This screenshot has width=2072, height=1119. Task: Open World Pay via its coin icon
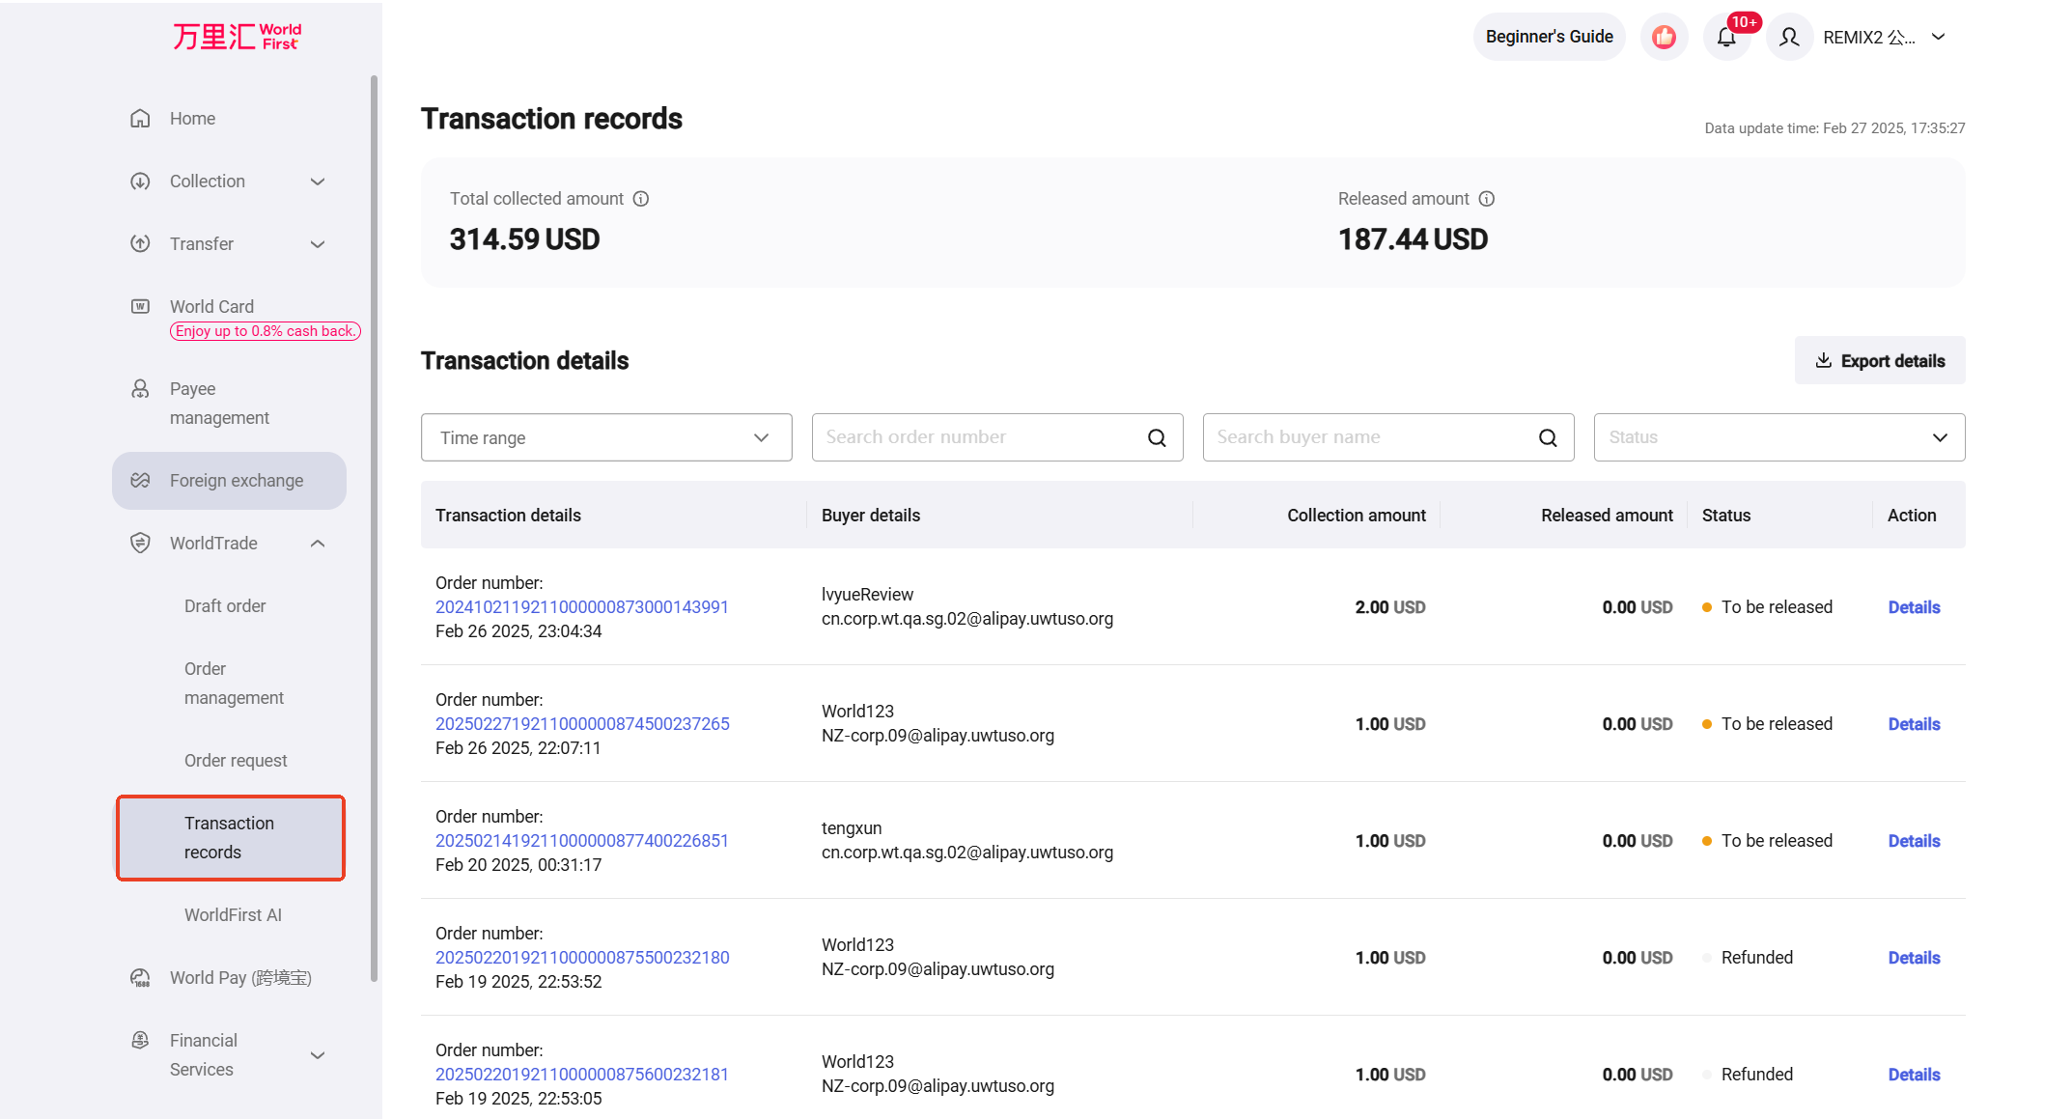140,977
